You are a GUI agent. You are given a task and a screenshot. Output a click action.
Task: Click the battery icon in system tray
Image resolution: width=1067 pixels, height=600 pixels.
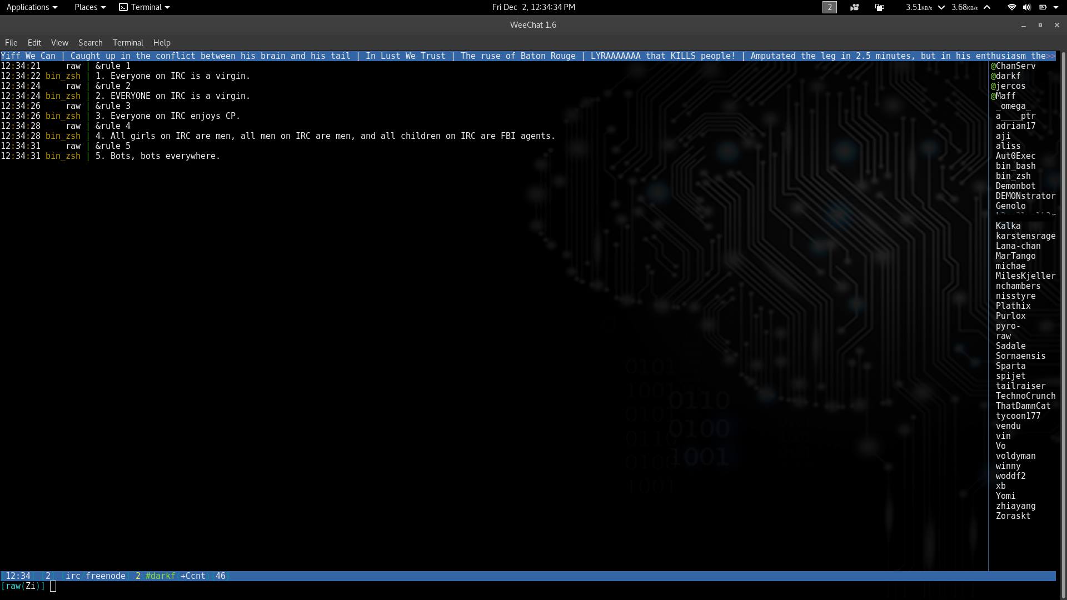pos(1043,7)
